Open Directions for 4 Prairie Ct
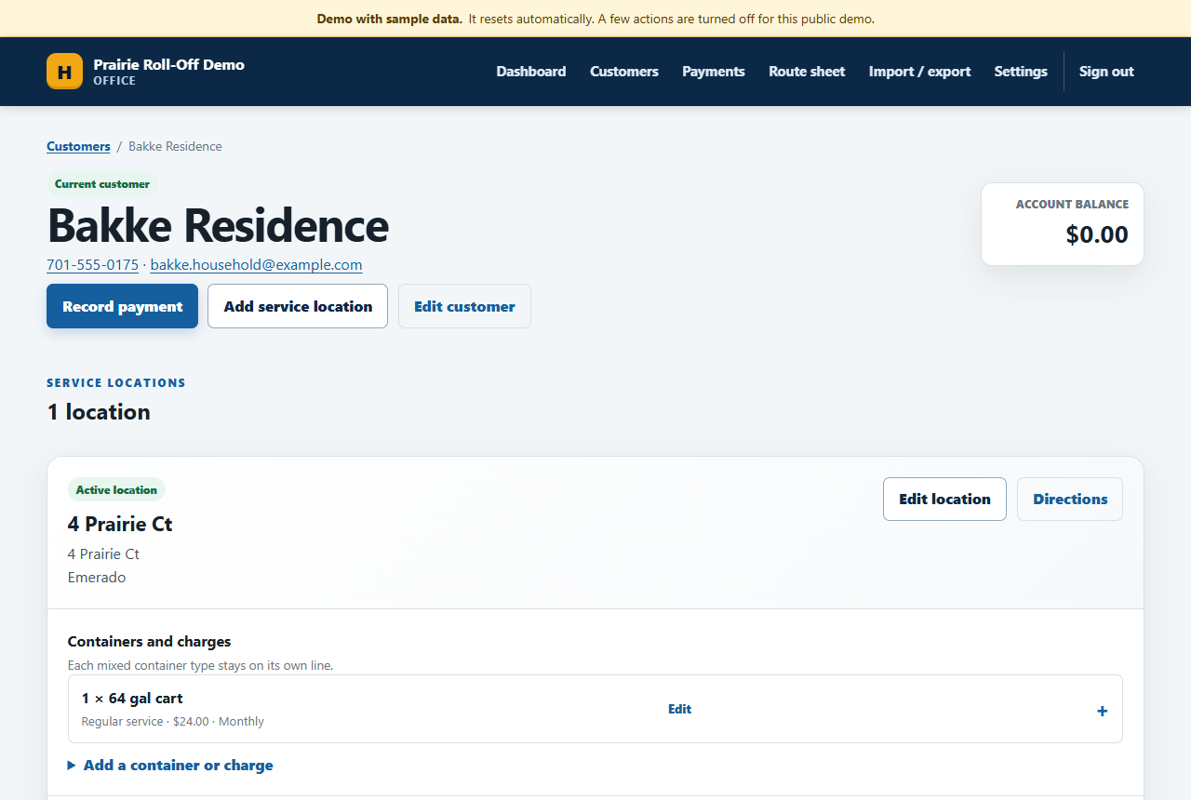 [x=1070, y=499]
